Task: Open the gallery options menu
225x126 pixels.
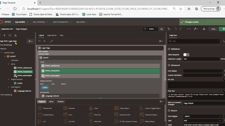Action: (x=162, y=101)
